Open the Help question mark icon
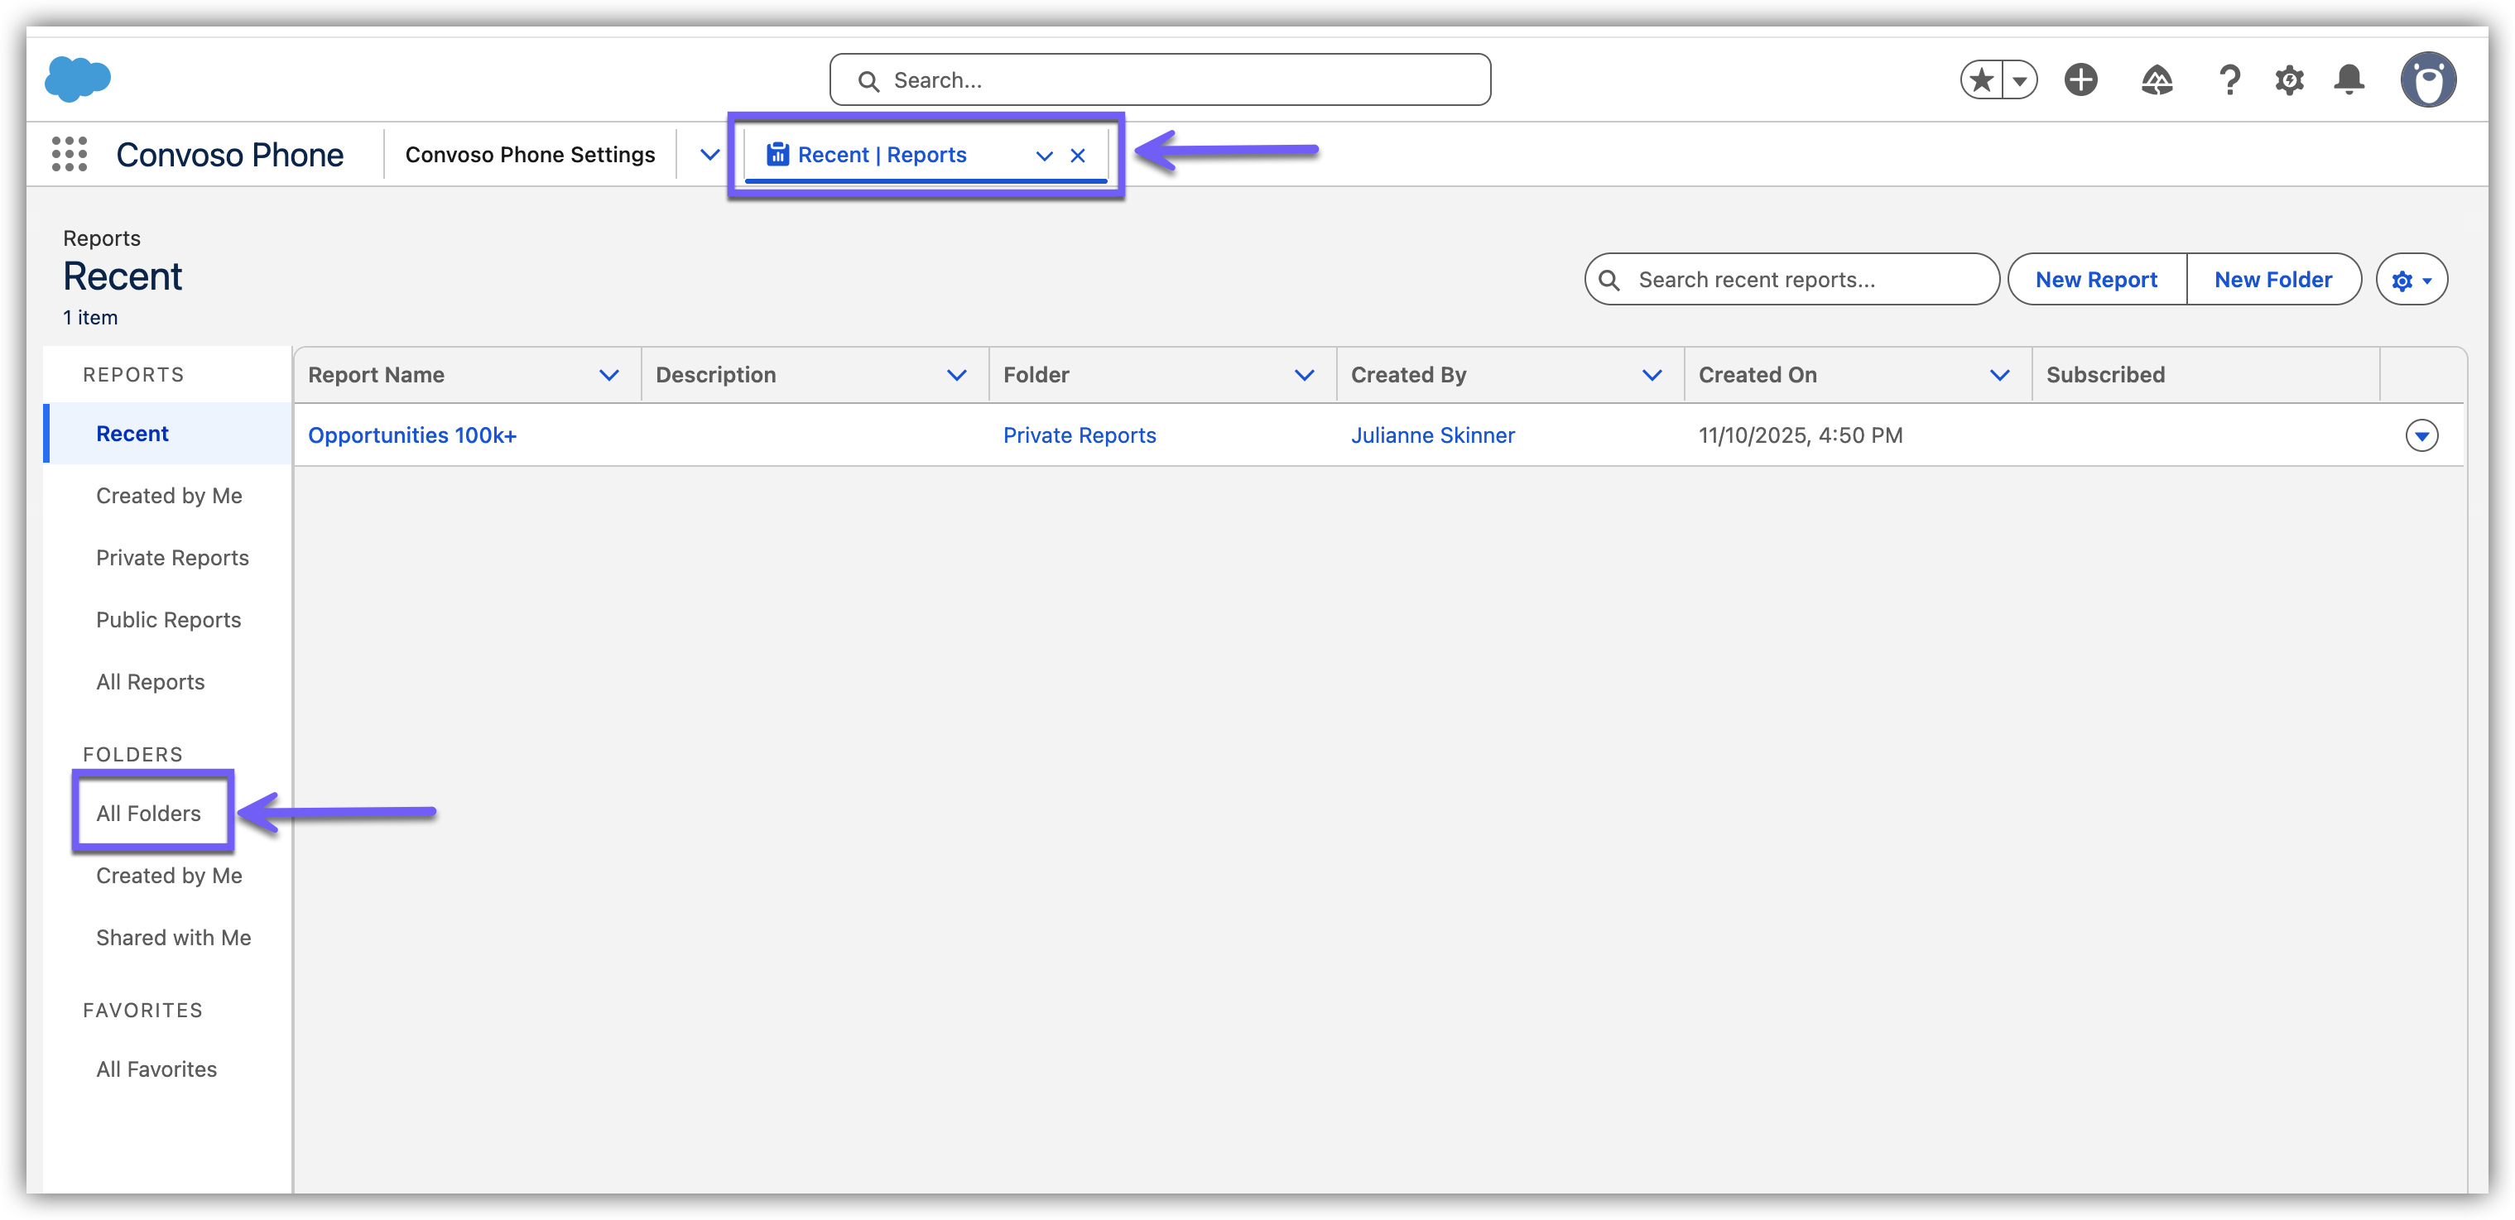 2229,80
